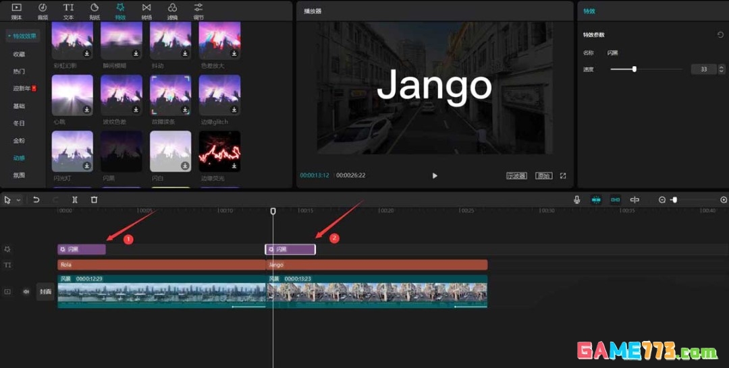This screenshot has width=729, height=368.
Task: Open the 贴纸 stickers panel
Action: (94, 11)
